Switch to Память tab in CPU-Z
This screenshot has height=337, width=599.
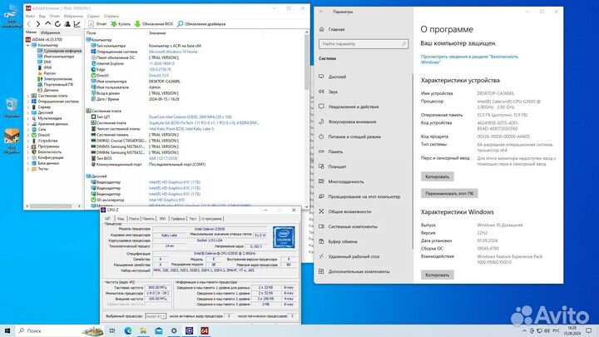tap(148, 219)
